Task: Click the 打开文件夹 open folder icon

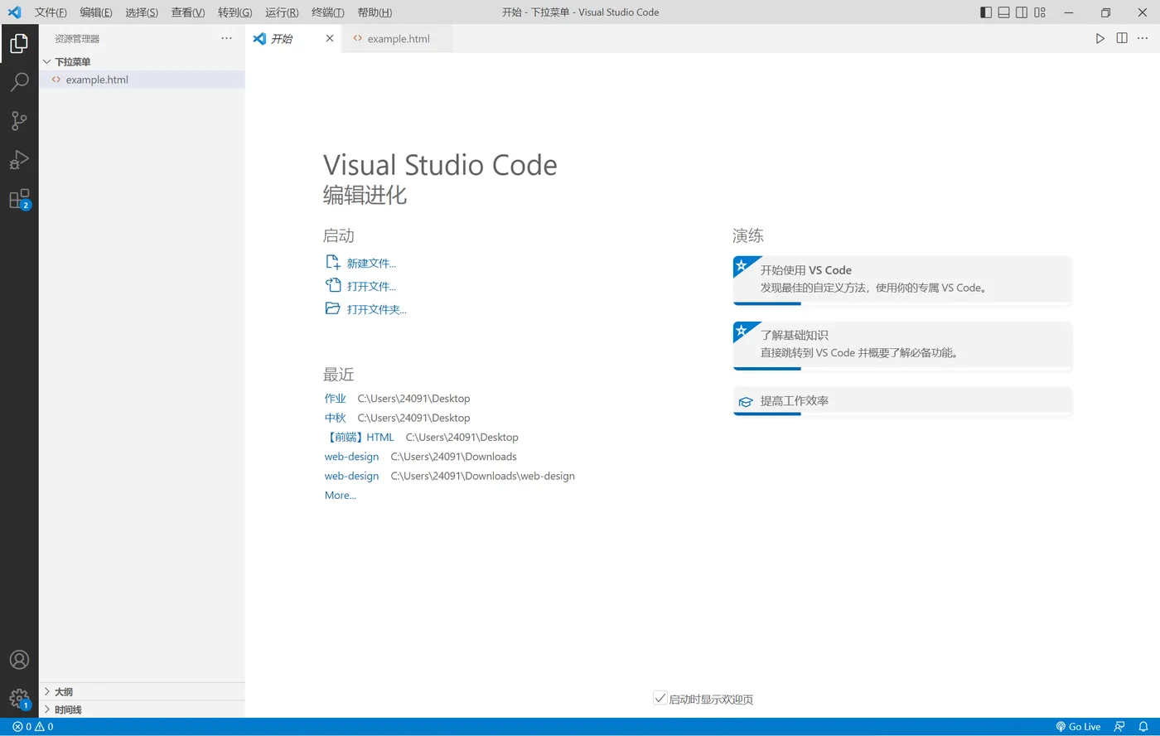Action: pyautogui.click(x=333, y=308)
